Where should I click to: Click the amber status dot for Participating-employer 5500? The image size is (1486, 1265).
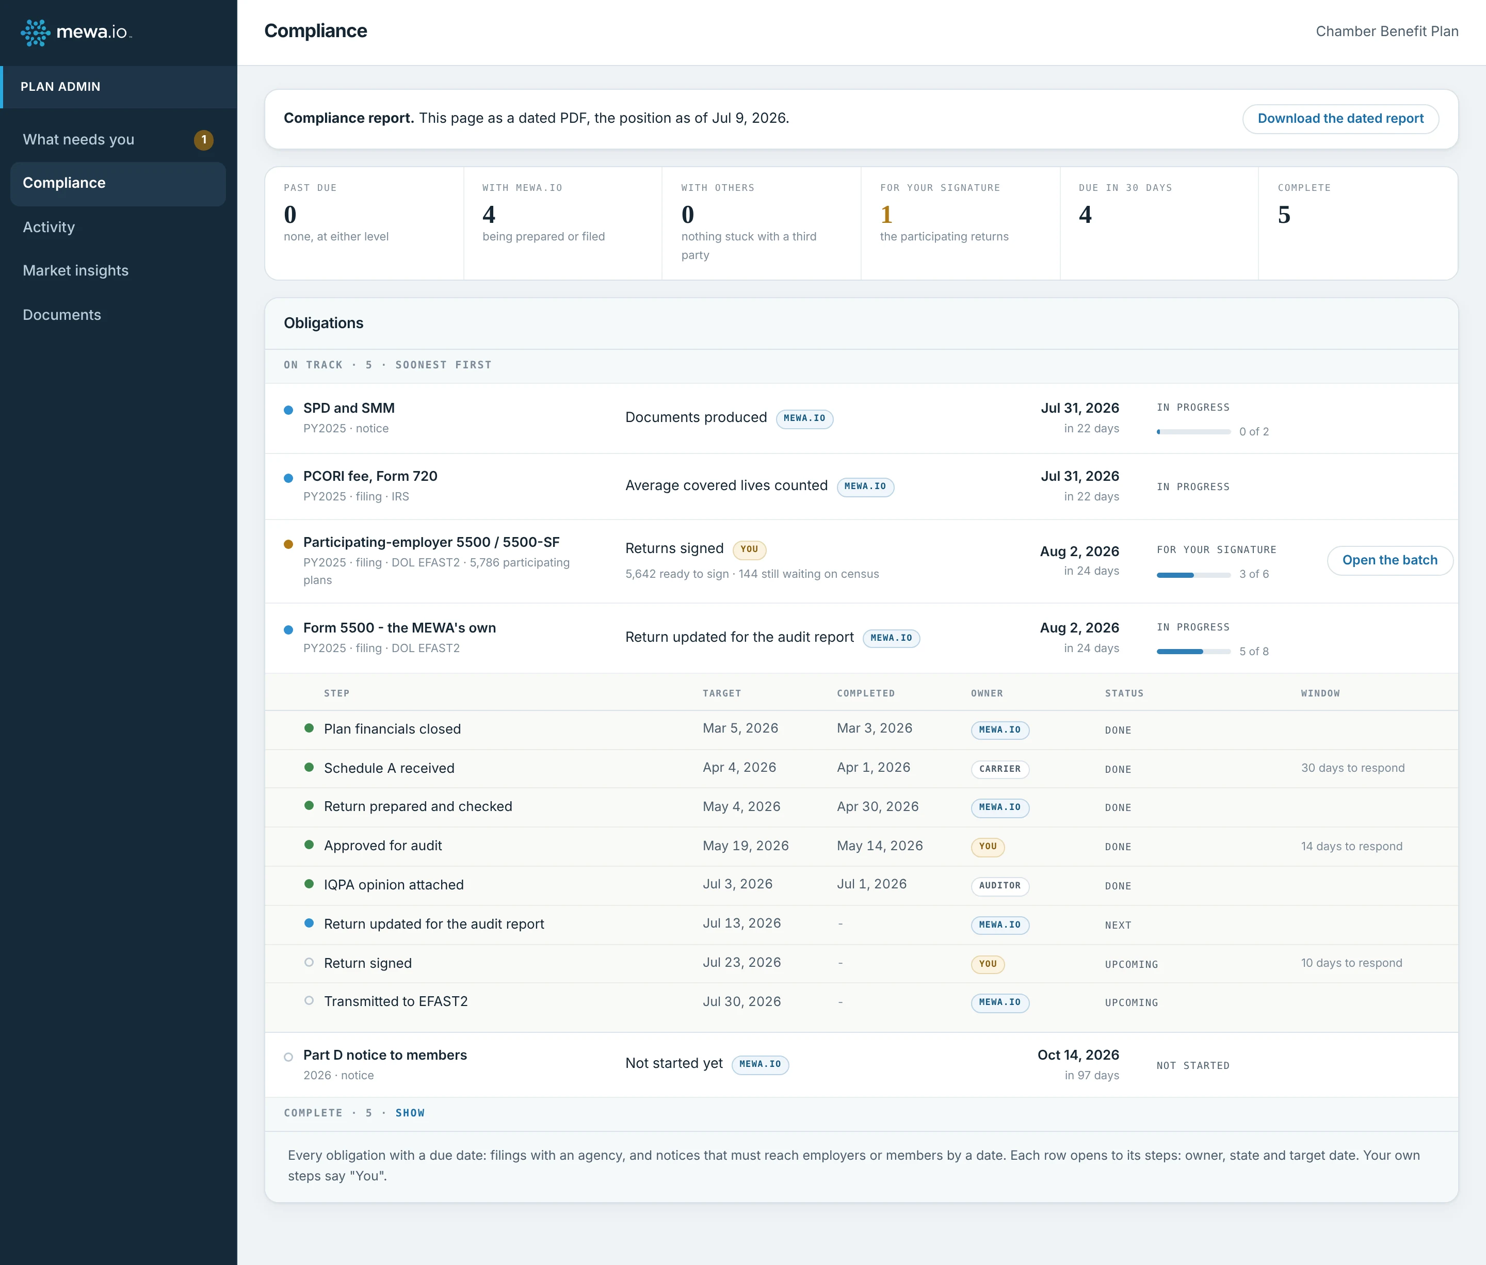(x=288, y=544)
